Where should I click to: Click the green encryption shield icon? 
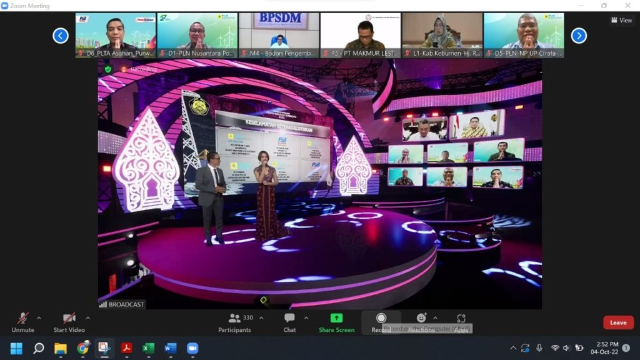click(x=107, y=69)
